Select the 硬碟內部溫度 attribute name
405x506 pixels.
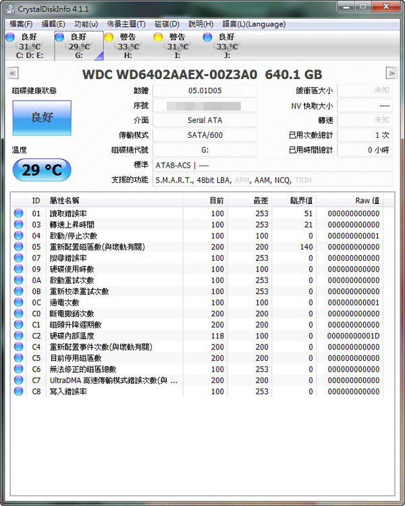[x=72, y=336]
